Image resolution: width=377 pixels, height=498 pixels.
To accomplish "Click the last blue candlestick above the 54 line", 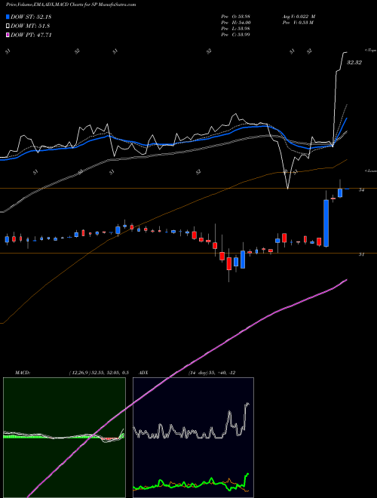I will [x=340, y=192].
